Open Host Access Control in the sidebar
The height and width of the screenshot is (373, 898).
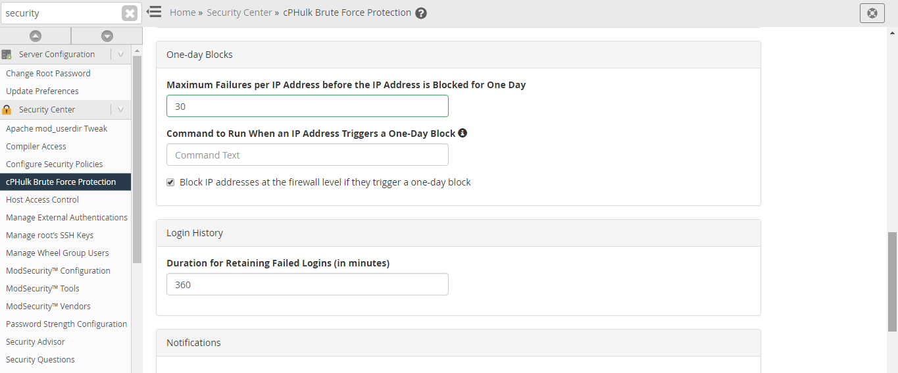click(x=42, y=200)
